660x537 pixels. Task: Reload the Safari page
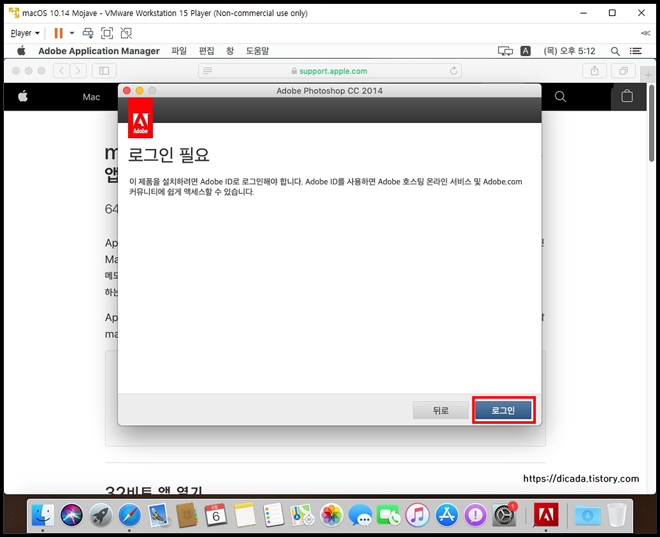(454, 71)
